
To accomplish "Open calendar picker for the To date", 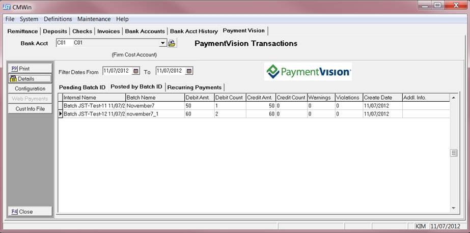I will tap(189, 71).
